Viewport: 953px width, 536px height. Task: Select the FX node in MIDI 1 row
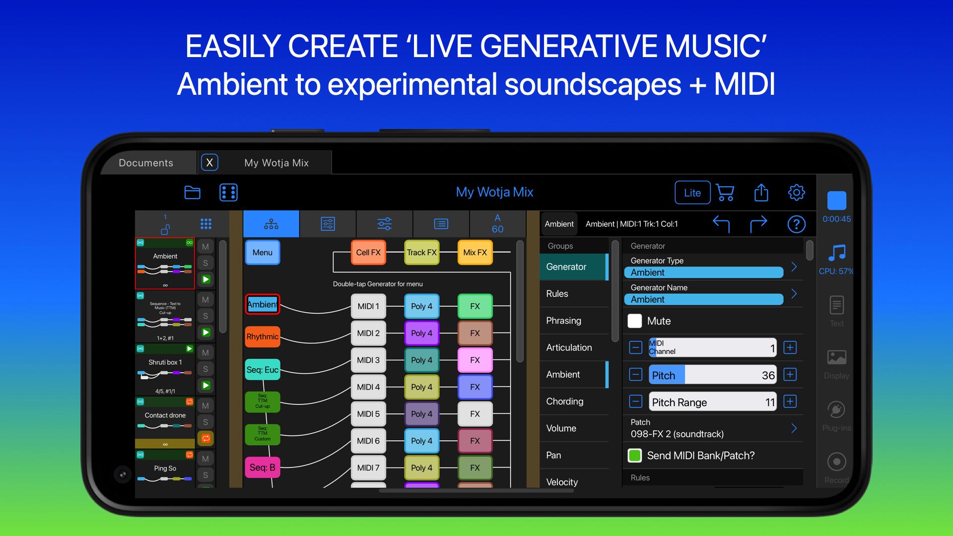[475, 306]
